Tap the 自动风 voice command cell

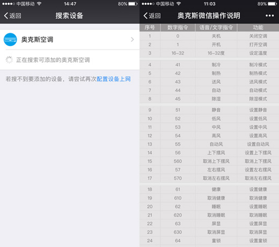(216, 144)
